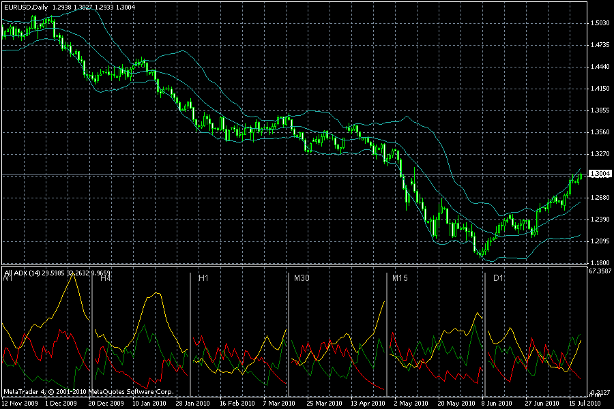Click the 16 Feb 2010 date label
The image size is (614, 409).
pyautogui.click(x=237, y=403)
